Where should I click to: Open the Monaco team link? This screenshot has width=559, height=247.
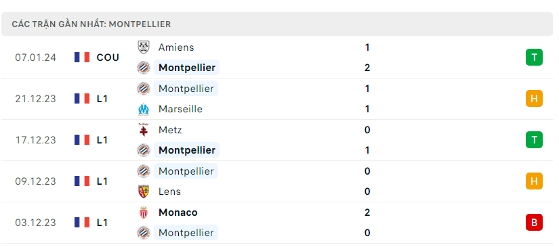coord(178,212)
